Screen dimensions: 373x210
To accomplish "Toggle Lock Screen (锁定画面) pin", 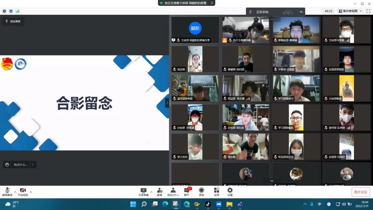I will [13, 21].
